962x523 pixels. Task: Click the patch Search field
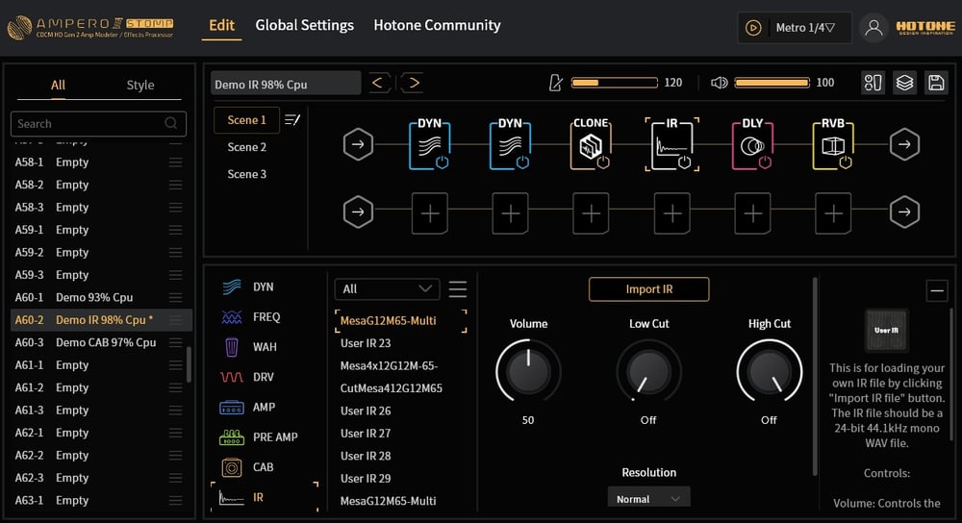[98, 124]
